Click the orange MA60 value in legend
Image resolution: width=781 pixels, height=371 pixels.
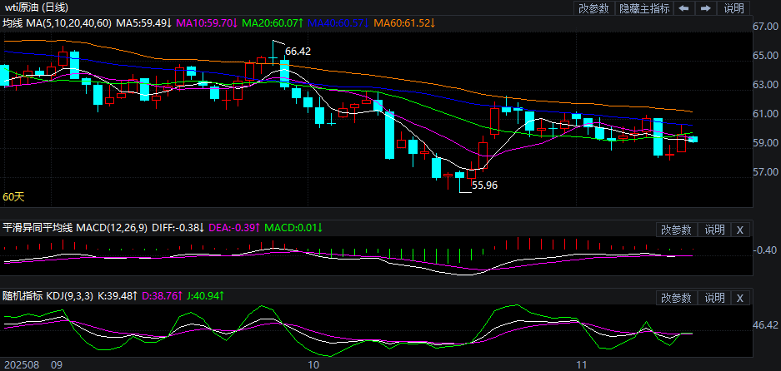point(403,22)
